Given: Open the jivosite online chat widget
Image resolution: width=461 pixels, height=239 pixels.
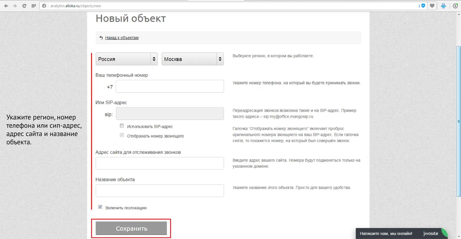Looking at the screenshot, I should pos(401,234).
